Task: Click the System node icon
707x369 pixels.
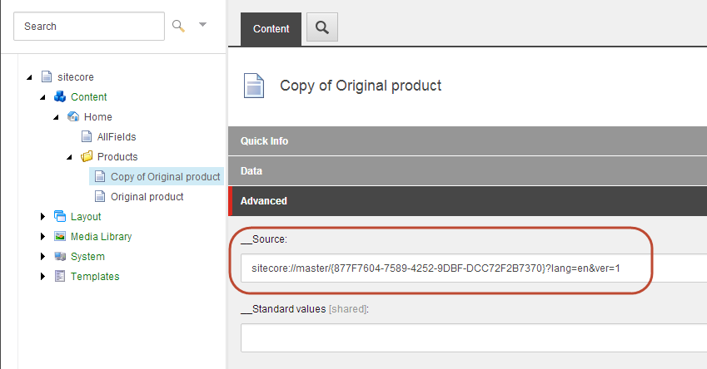Action: coord(60,257)
